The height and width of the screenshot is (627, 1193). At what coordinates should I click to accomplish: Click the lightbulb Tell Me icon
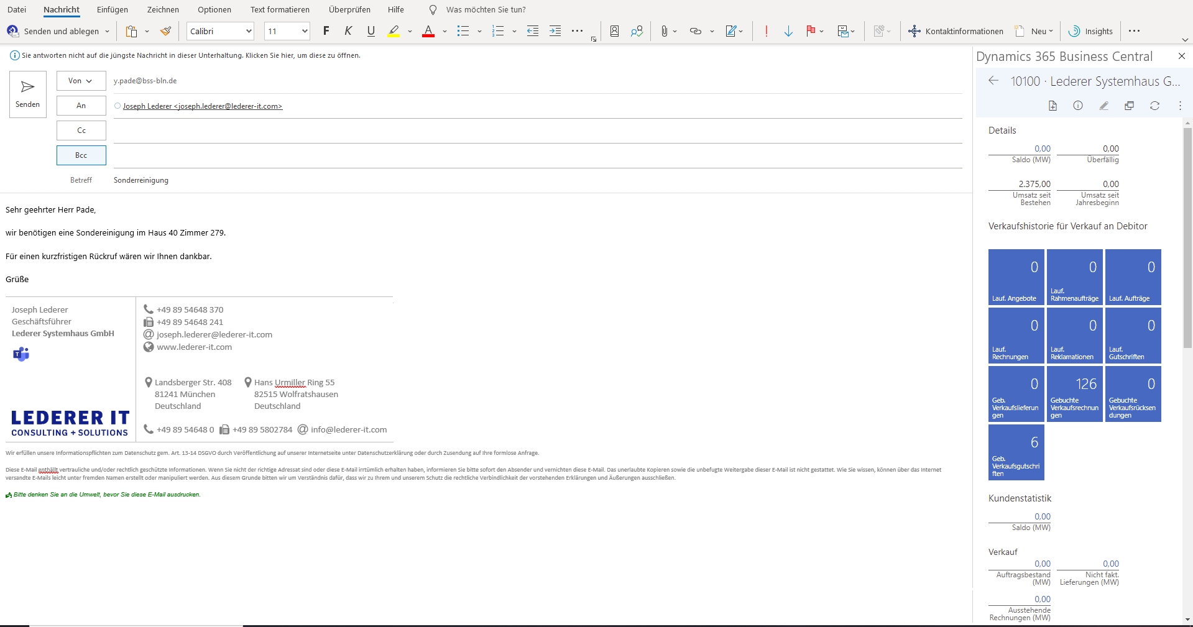433,10
